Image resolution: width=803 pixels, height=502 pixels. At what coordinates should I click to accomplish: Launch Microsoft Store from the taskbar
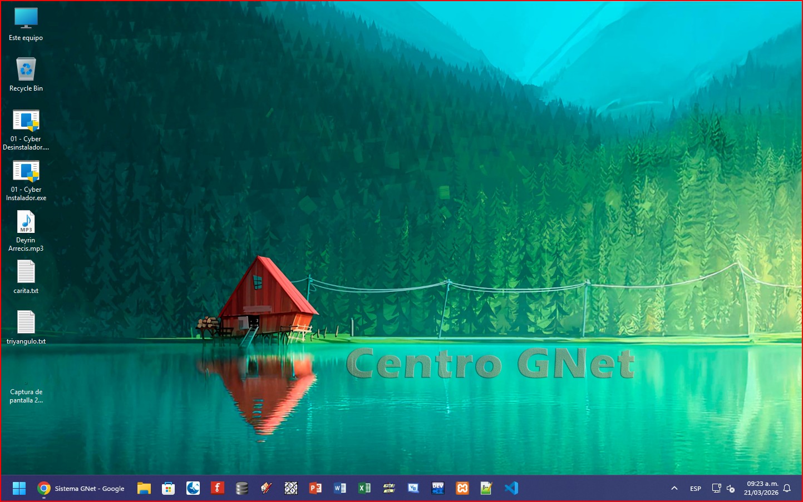coord(168,488)
